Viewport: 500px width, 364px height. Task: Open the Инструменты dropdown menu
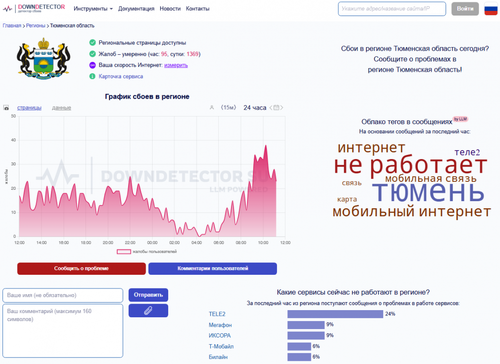[x=93, y=8]
